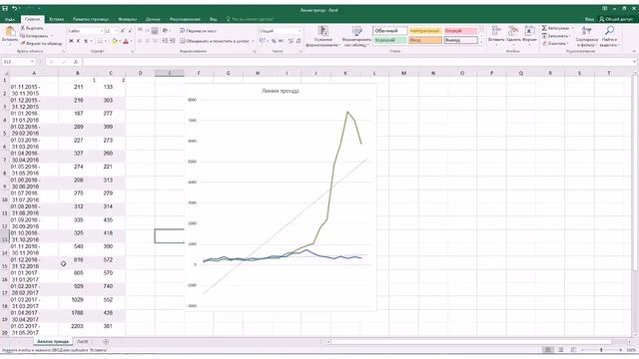Apply yellow fill color
639x359 pixels.
115,41
